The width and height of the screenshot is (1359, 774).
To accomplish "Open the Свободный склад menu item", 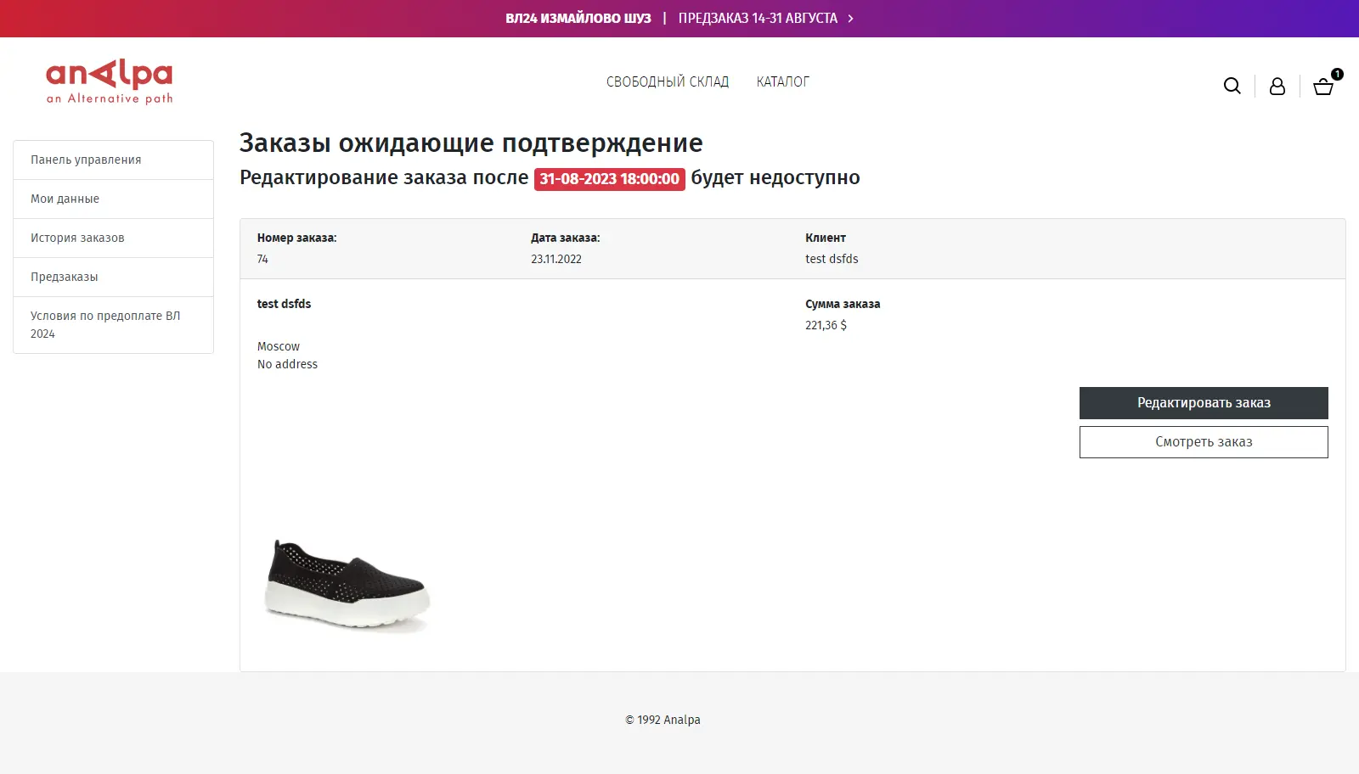I will (668, 81).
